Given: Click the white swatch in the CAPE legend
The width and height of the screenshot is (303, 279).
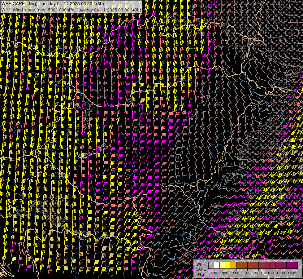Looking at the screenshot, I should 217,265.
